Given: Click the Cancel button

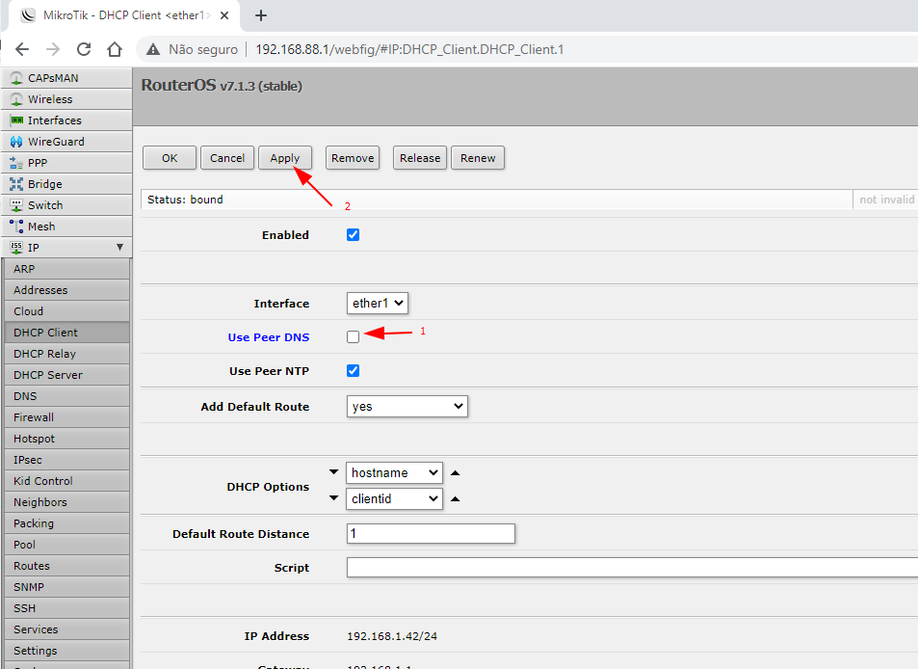Looking at the screenshot, I should [227, 157].
